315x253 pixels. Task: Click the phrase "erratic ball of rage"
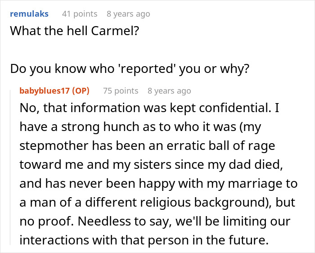tap(221, 146)
